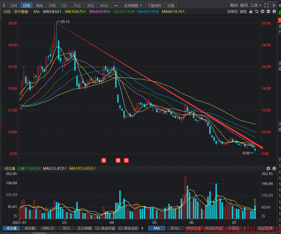Click the 总量:73.84万 volume value

(x=29, y=169)
